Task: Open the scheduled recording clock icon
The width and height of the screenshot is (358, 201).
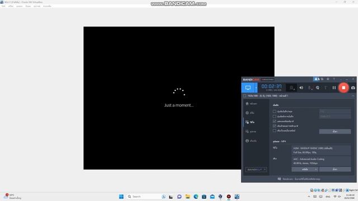Action: [x=328, y=79]
